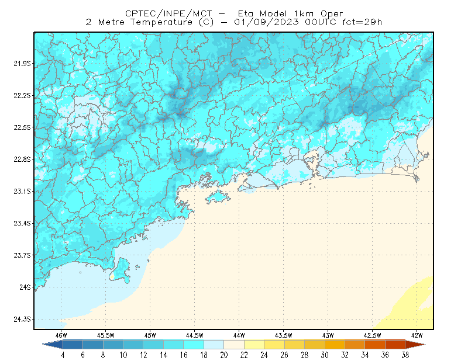Click the large island near 44.2W coast
The width and height of the screenshot is (468, 361).
[218, 197]
